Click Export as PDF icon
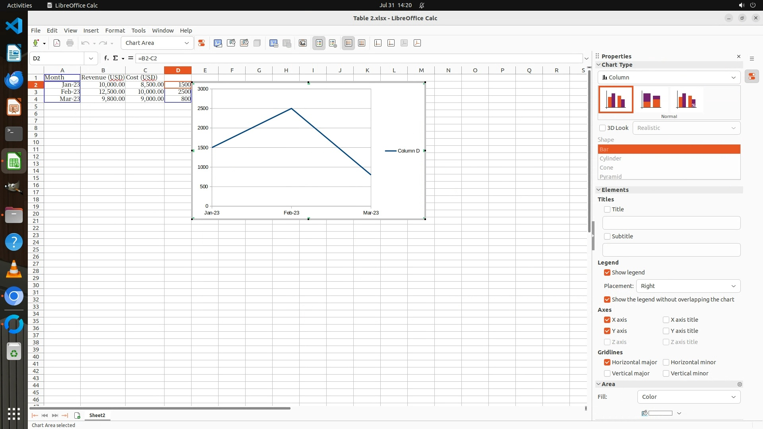763x429 pixels. (x=57, y=43)
